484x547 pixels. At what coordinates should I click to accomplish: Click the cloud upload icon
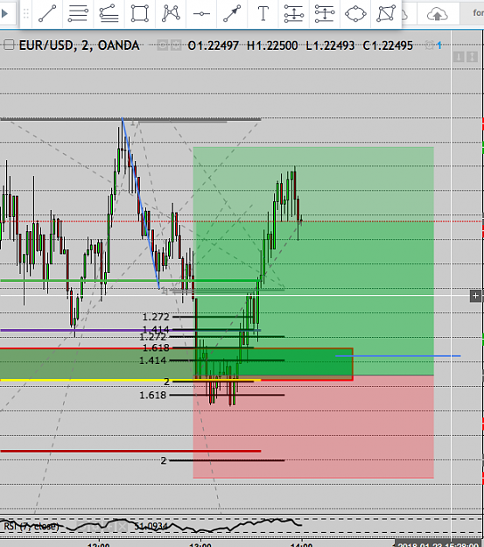click(438, 14)
